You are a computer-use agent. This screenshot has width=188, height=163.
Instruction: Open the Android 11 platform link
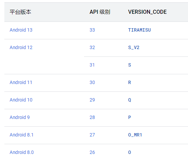[x=21, y=82]
